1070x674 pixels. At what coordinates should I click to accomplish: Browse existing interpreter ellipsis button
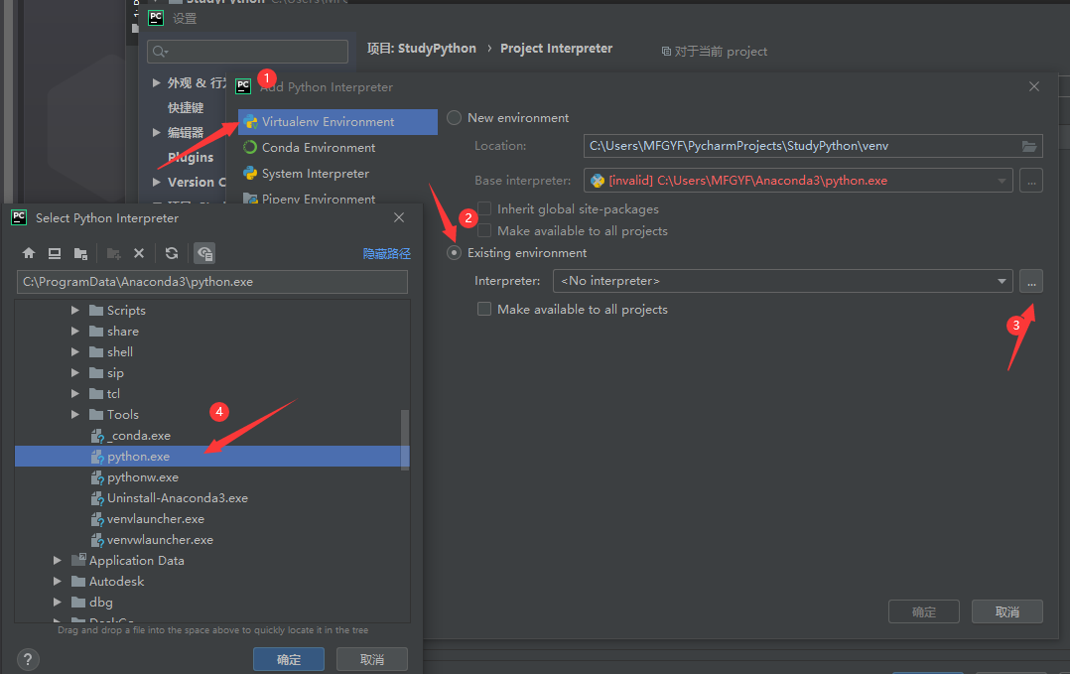(1031, 281)
